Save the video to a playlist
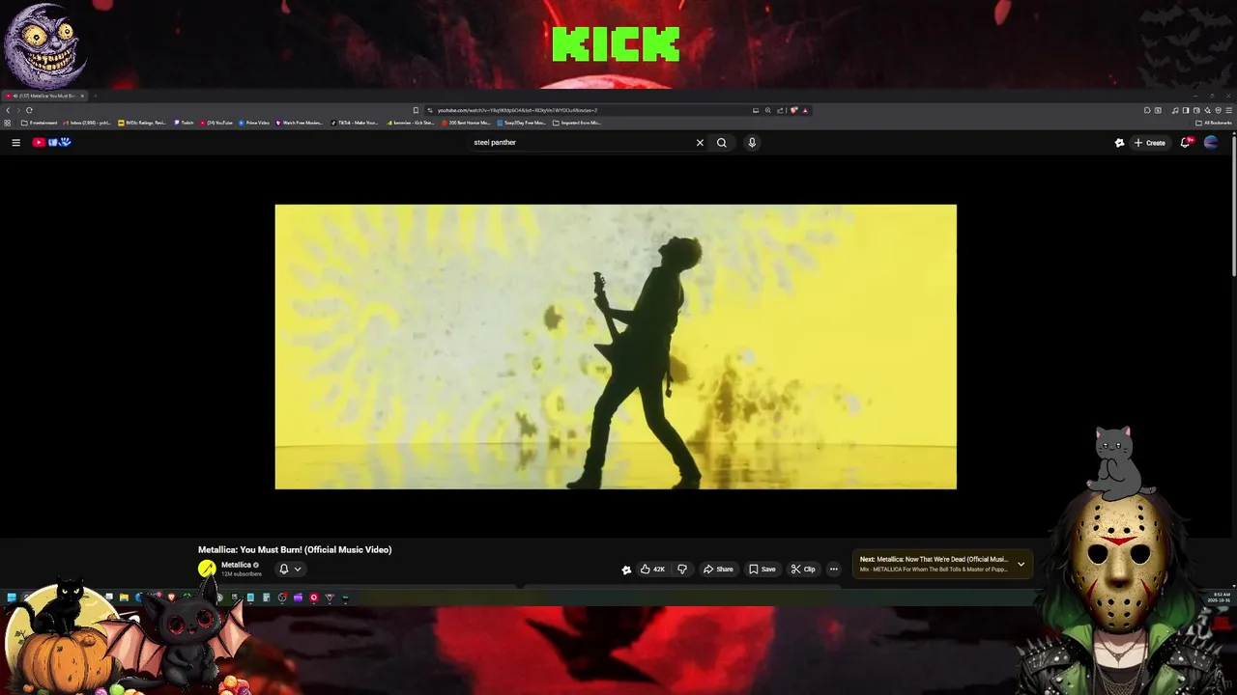Image resolution: width=1237 pixels, height=695 pixels. (x=762, y=570)
